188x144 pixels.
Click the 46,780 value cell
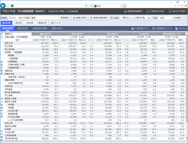click(45, 49)
